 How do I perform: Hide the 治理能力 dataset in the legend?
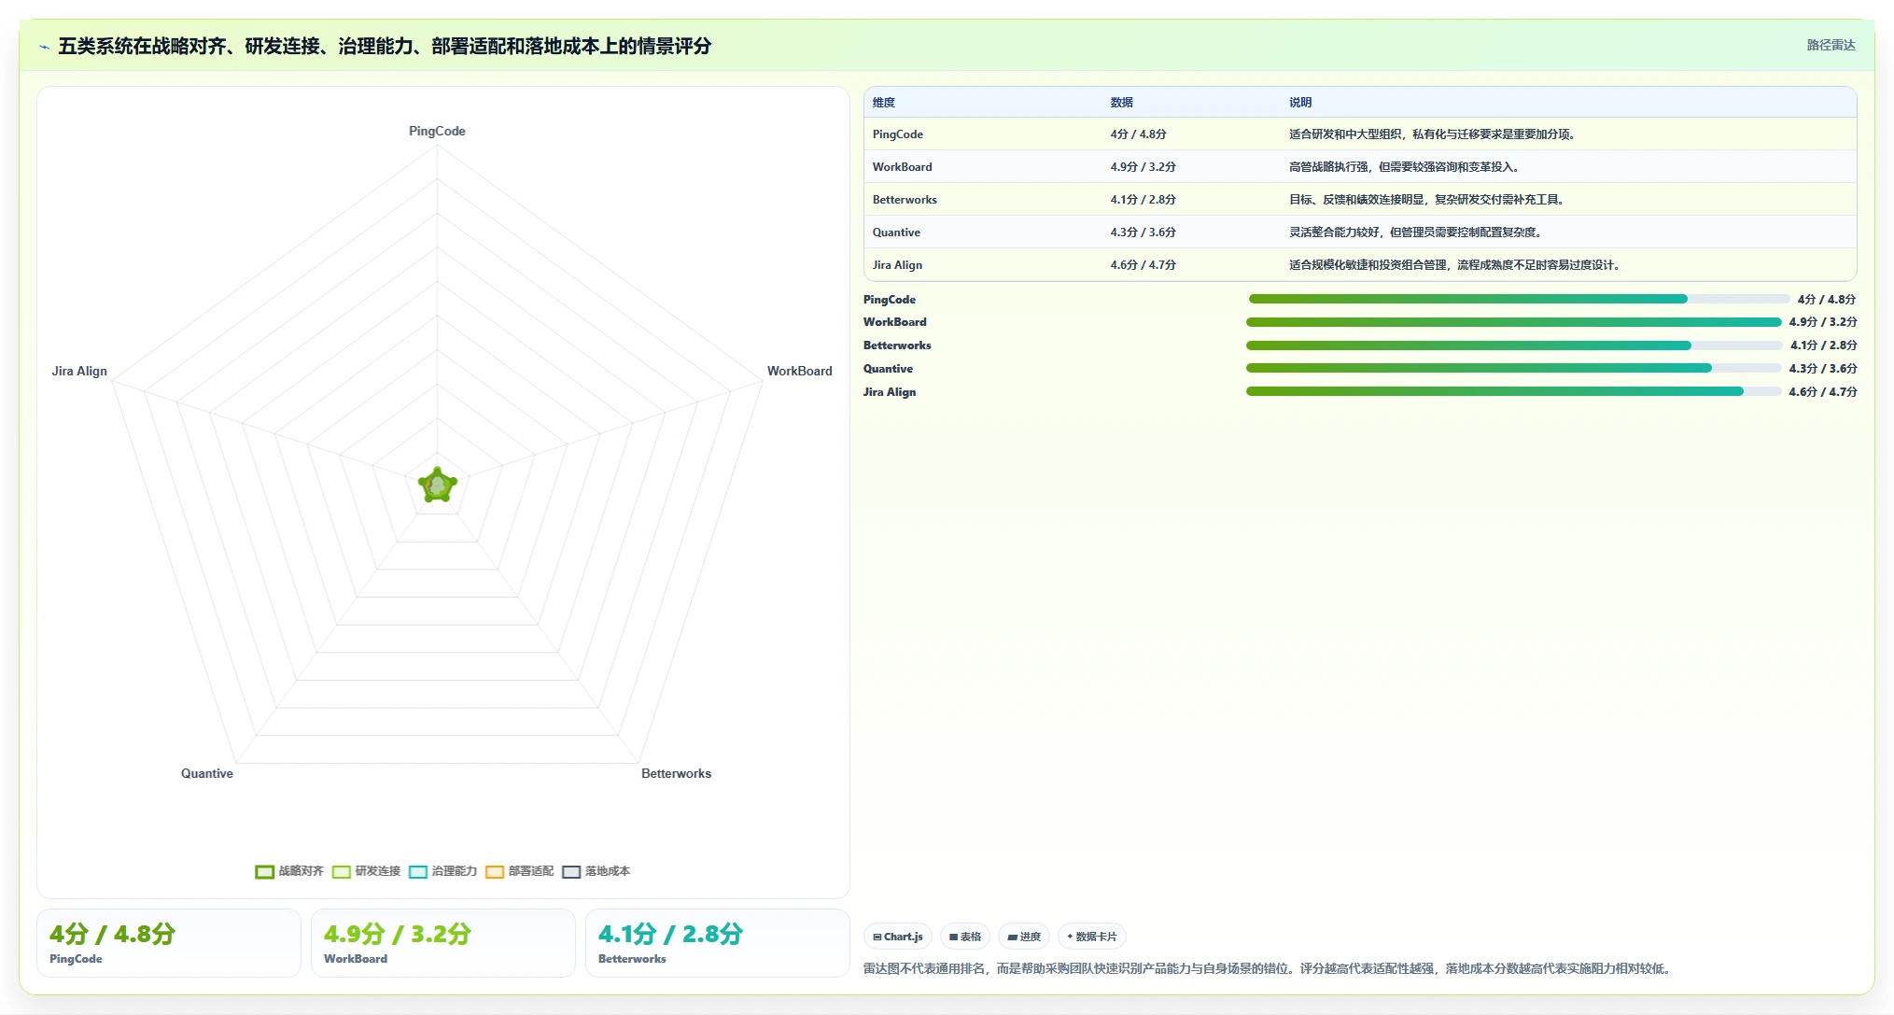[x=442, y=871]
